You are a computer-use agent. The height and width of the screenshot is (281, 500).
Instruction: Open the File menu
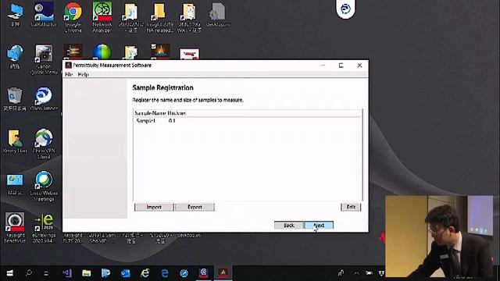click(x=69, y=74)
